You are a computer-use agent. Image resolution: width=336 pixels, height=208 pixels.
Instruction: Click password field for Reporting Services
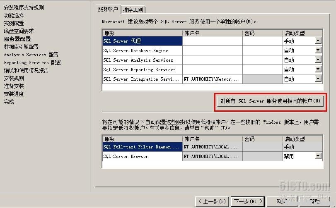(x=263, y=69)
